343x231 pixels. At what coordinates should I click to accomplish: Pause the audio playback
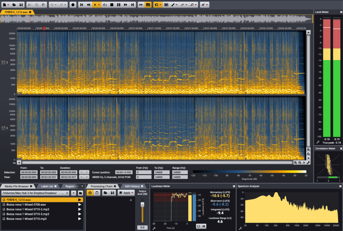pyautogui.click(x=119, y=5)
